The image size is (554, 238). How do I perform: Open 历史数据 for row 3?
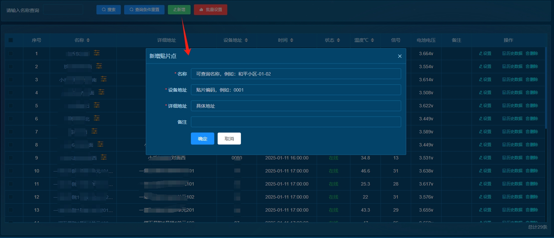tap(512, 80)
